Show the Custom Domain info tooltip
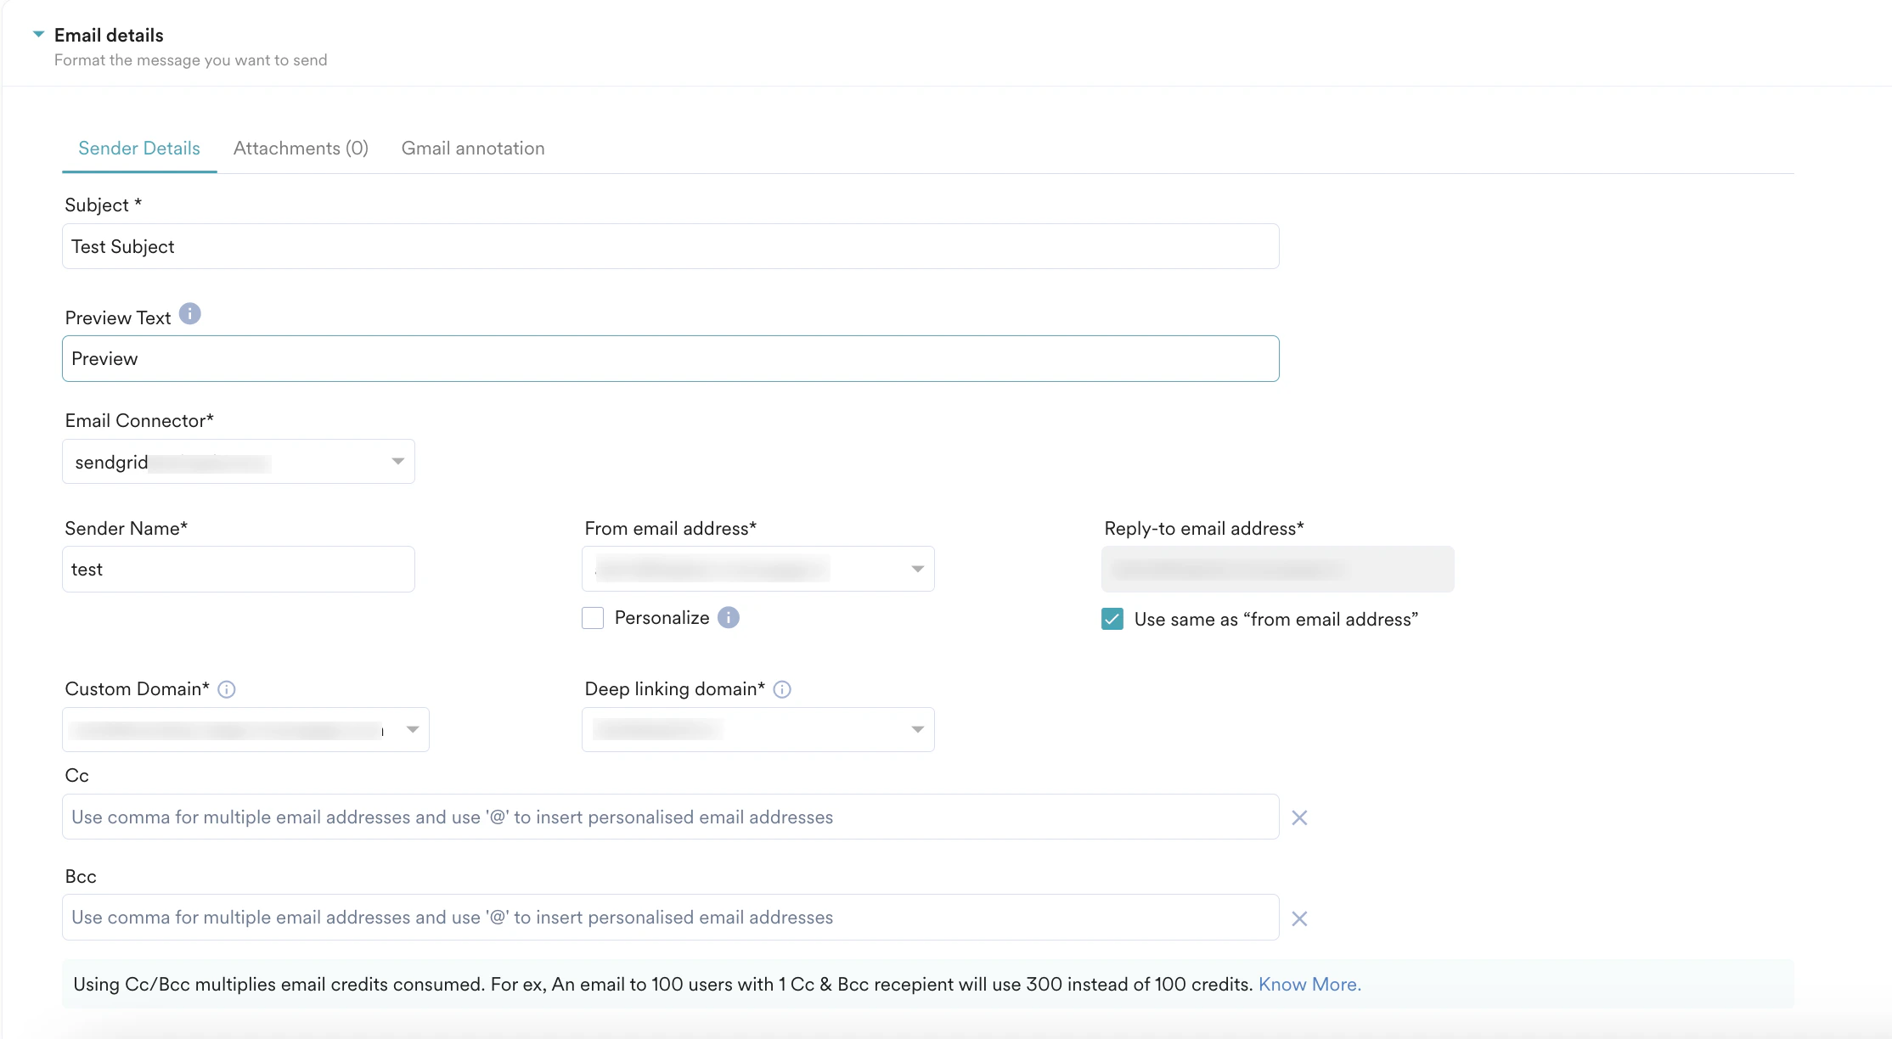1892x1039 pixels. tap(227, 689)
